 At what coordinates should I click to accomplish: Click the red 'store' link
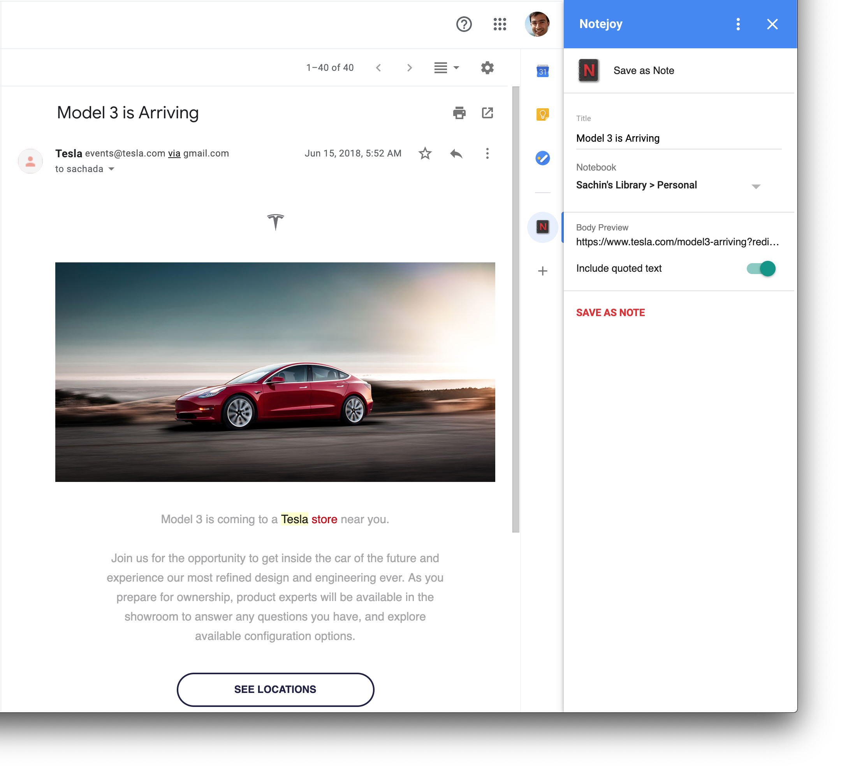[324, 519]
